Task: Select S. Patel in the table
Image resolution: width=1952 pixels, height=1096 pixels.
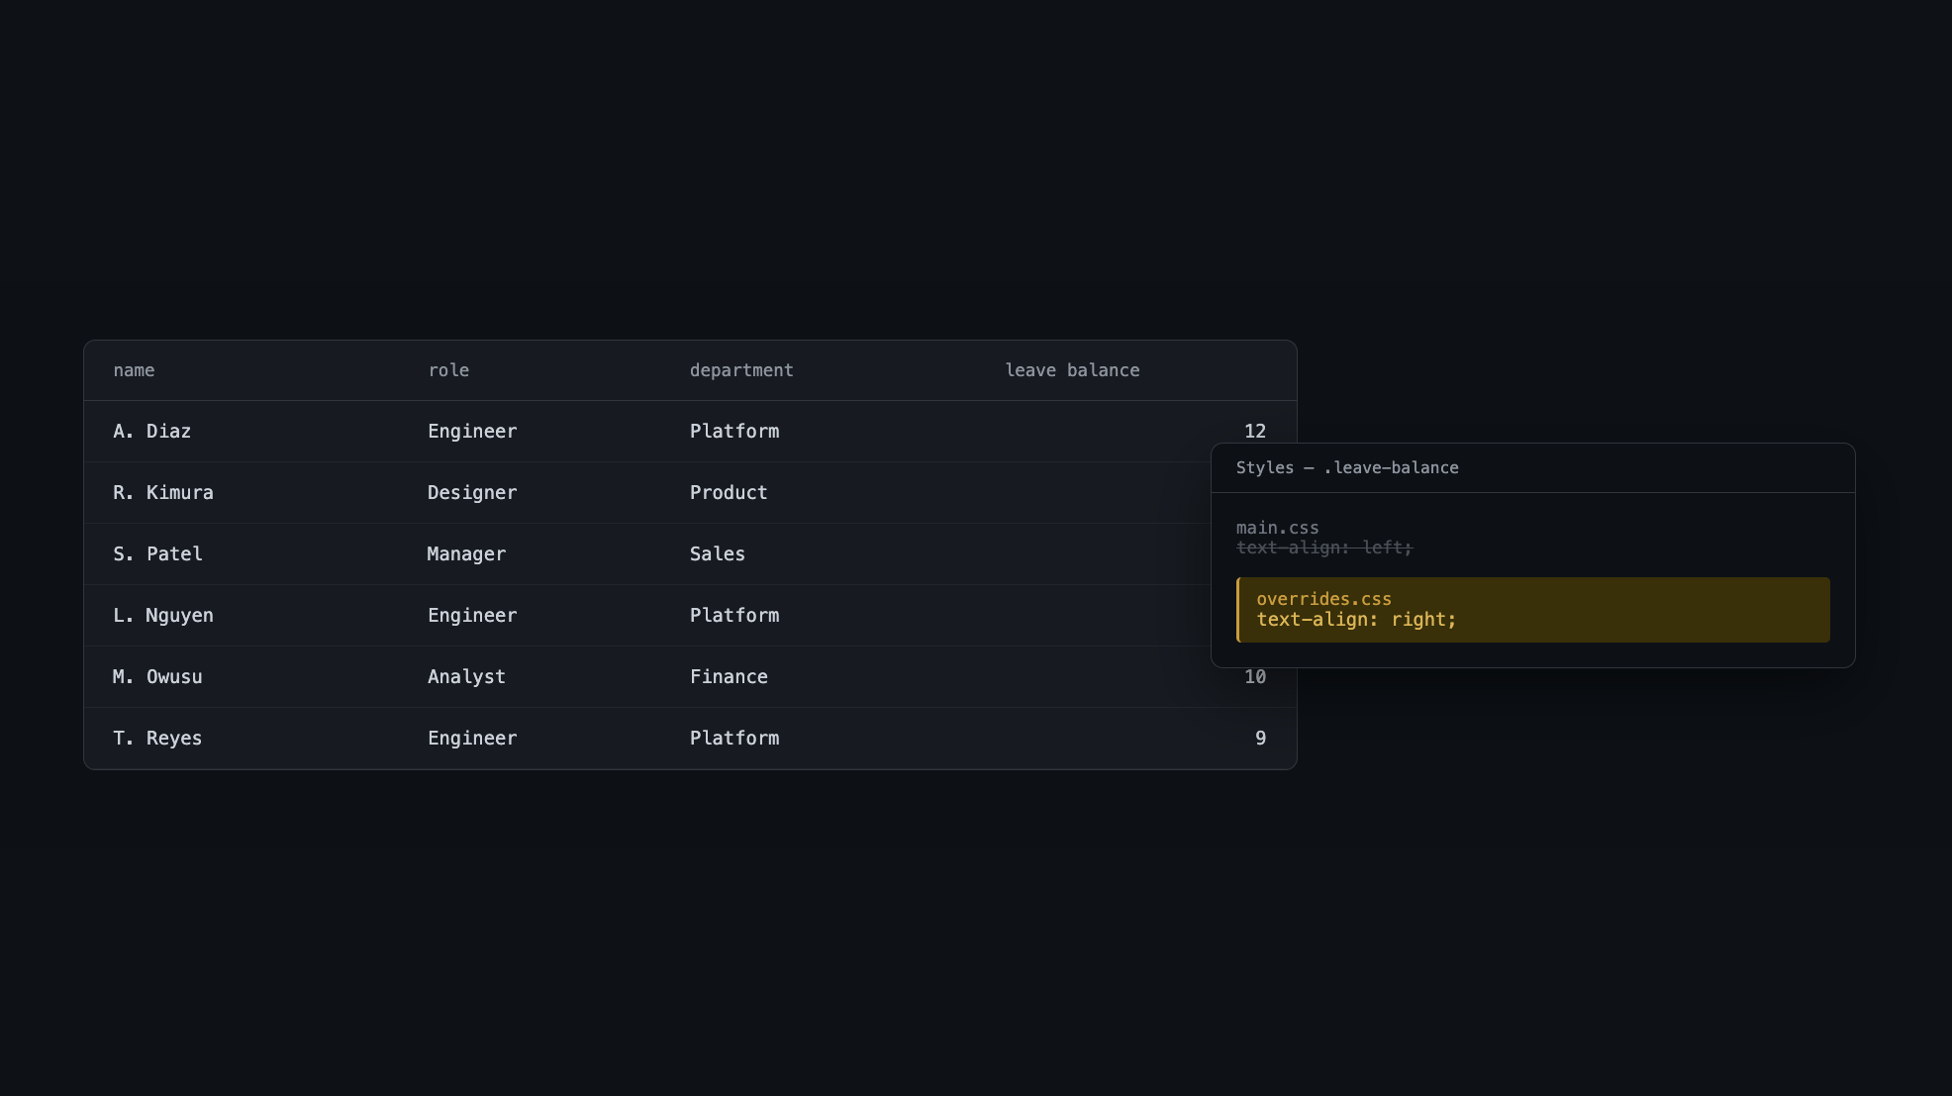Action: point(158,554)
